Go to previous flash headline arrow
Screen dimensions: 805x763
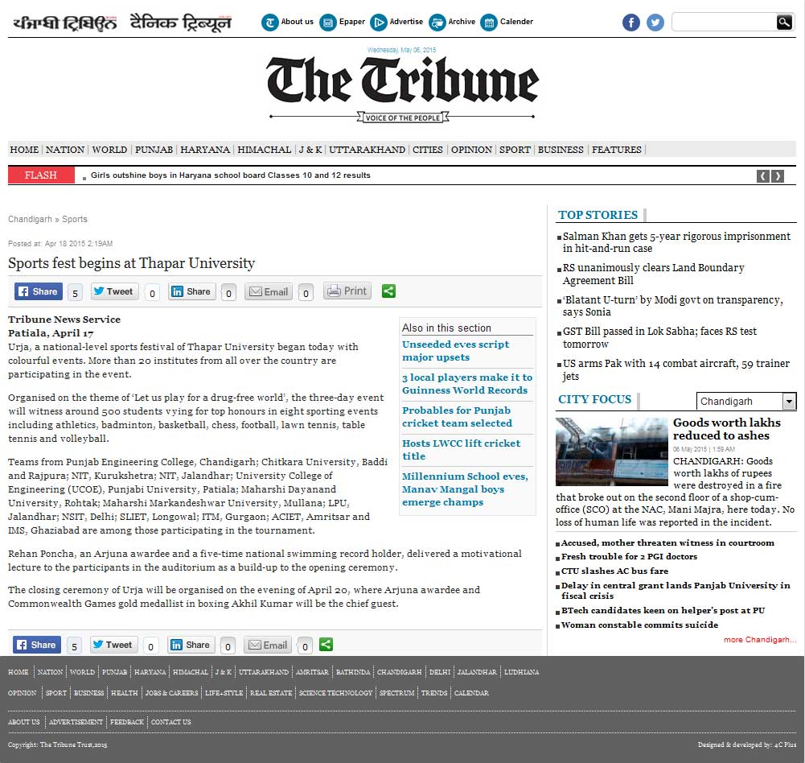pyautogui.click(x=763, y=176)
